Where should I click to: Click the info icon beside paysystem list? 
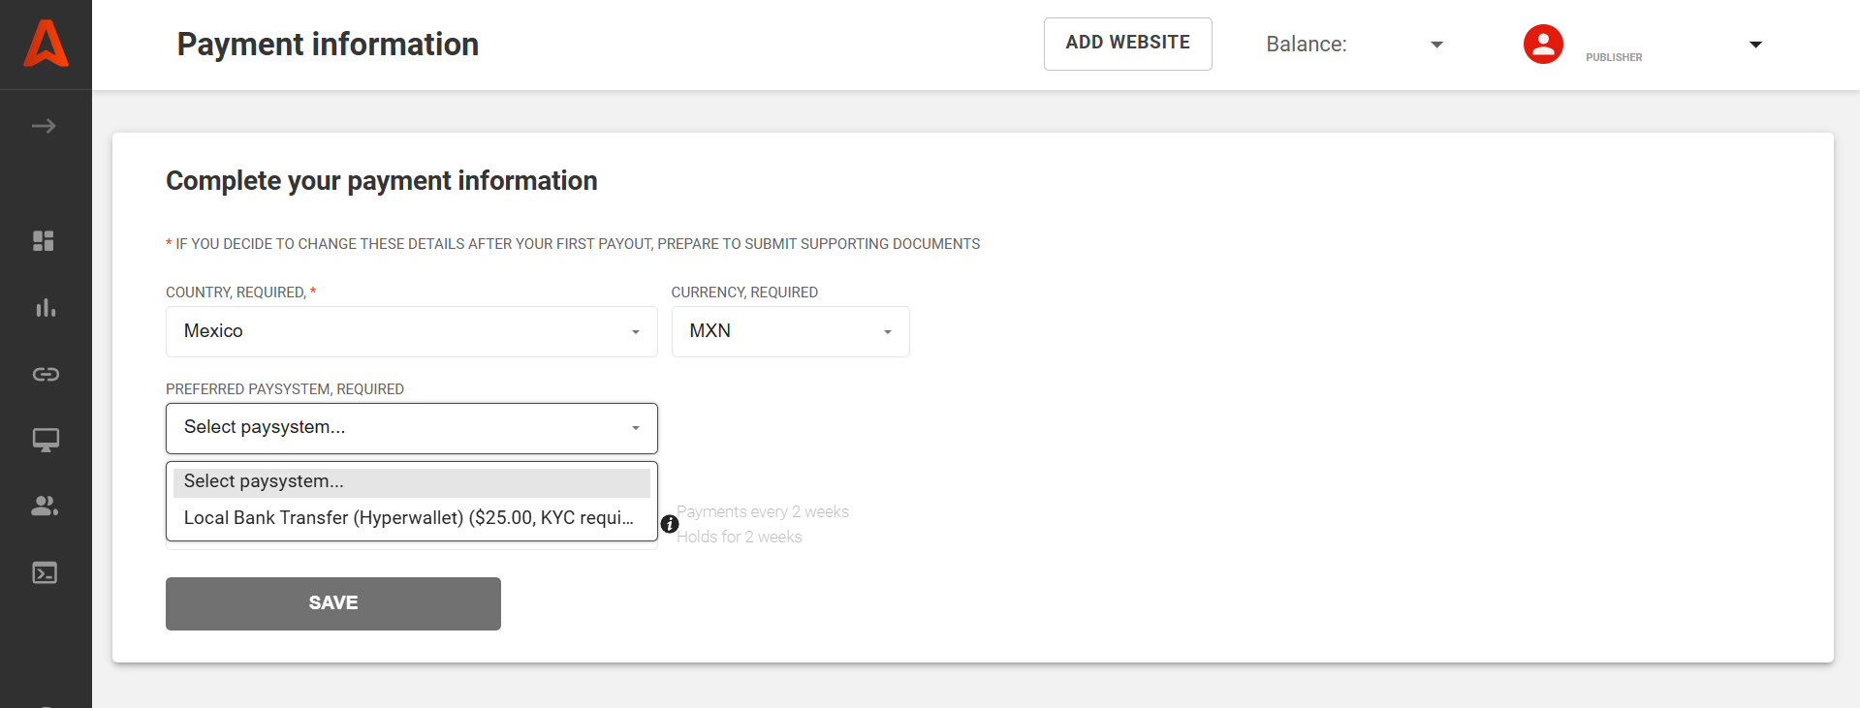[669, 524]
